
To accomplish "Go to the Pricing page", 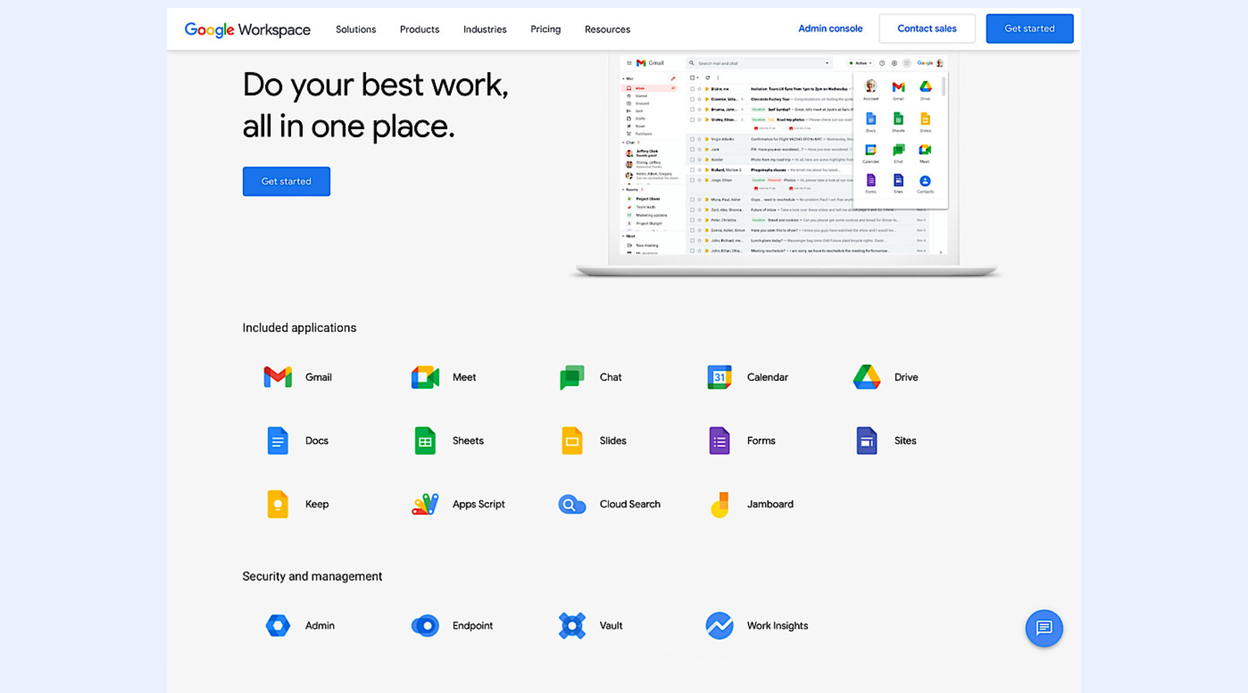I will [545, 29].
